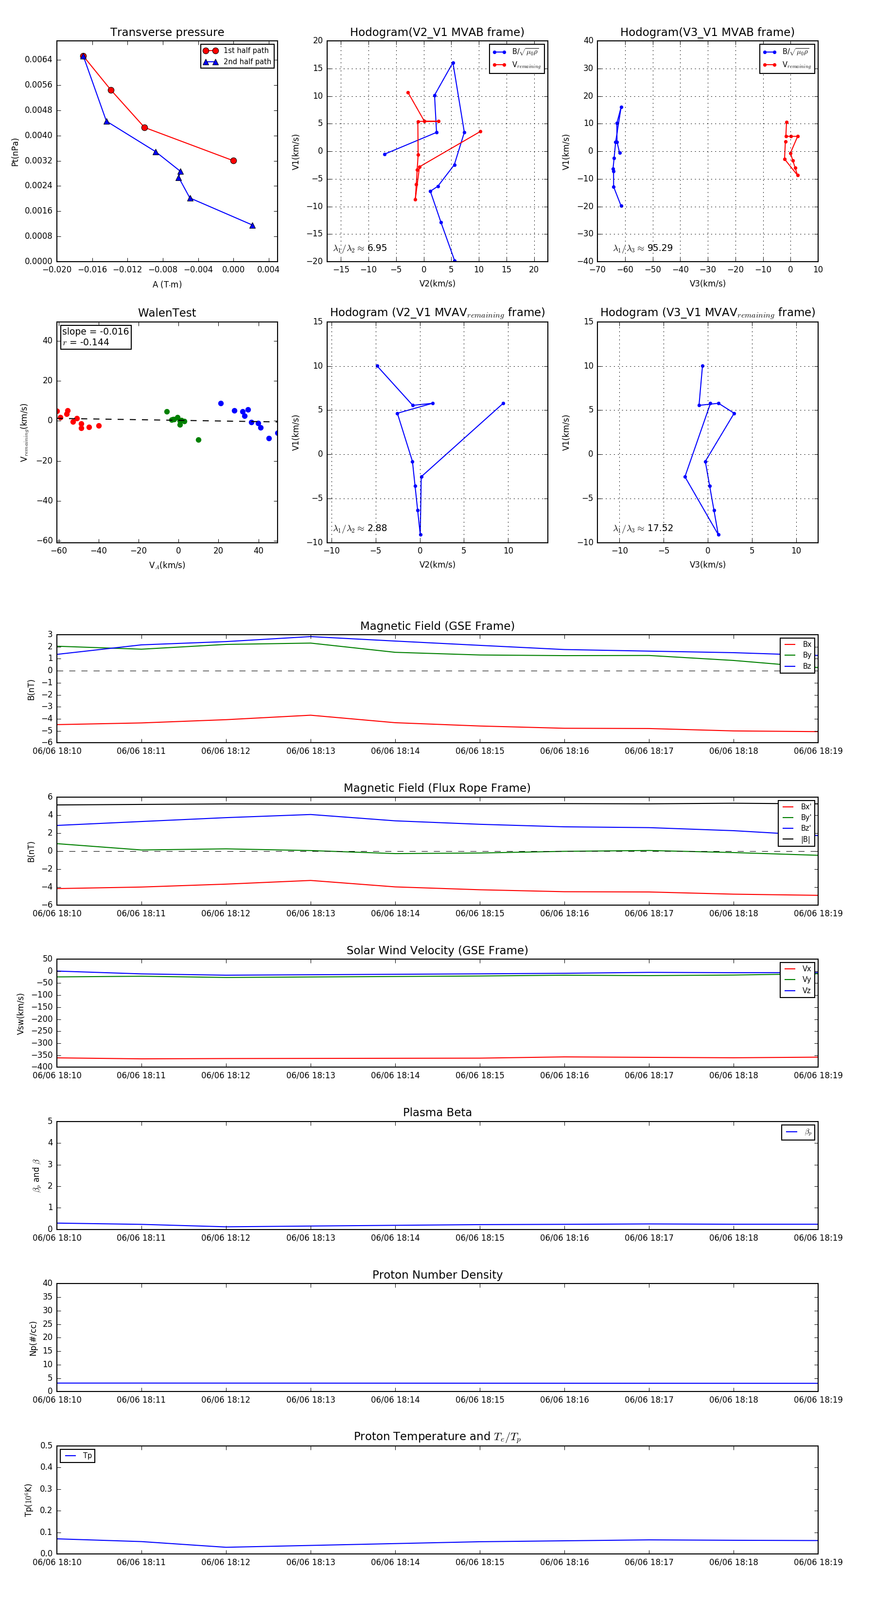The image size is (875, 1605).
Task: Click '0.0064' tick on Transverse pressure axis
Action: point(38,60)
